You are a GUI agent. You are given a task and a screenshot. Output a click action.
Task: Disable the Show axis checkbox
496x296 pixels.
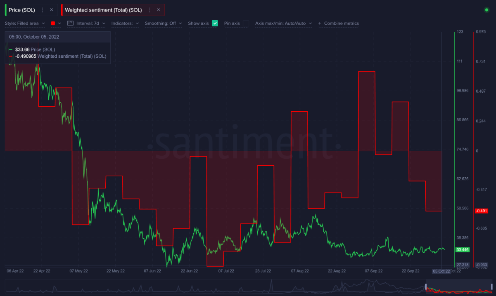pos(215,23)
